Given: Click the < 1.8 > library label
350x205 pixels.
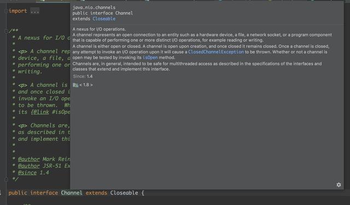Looking at the screenshot, I should [86, 85].
